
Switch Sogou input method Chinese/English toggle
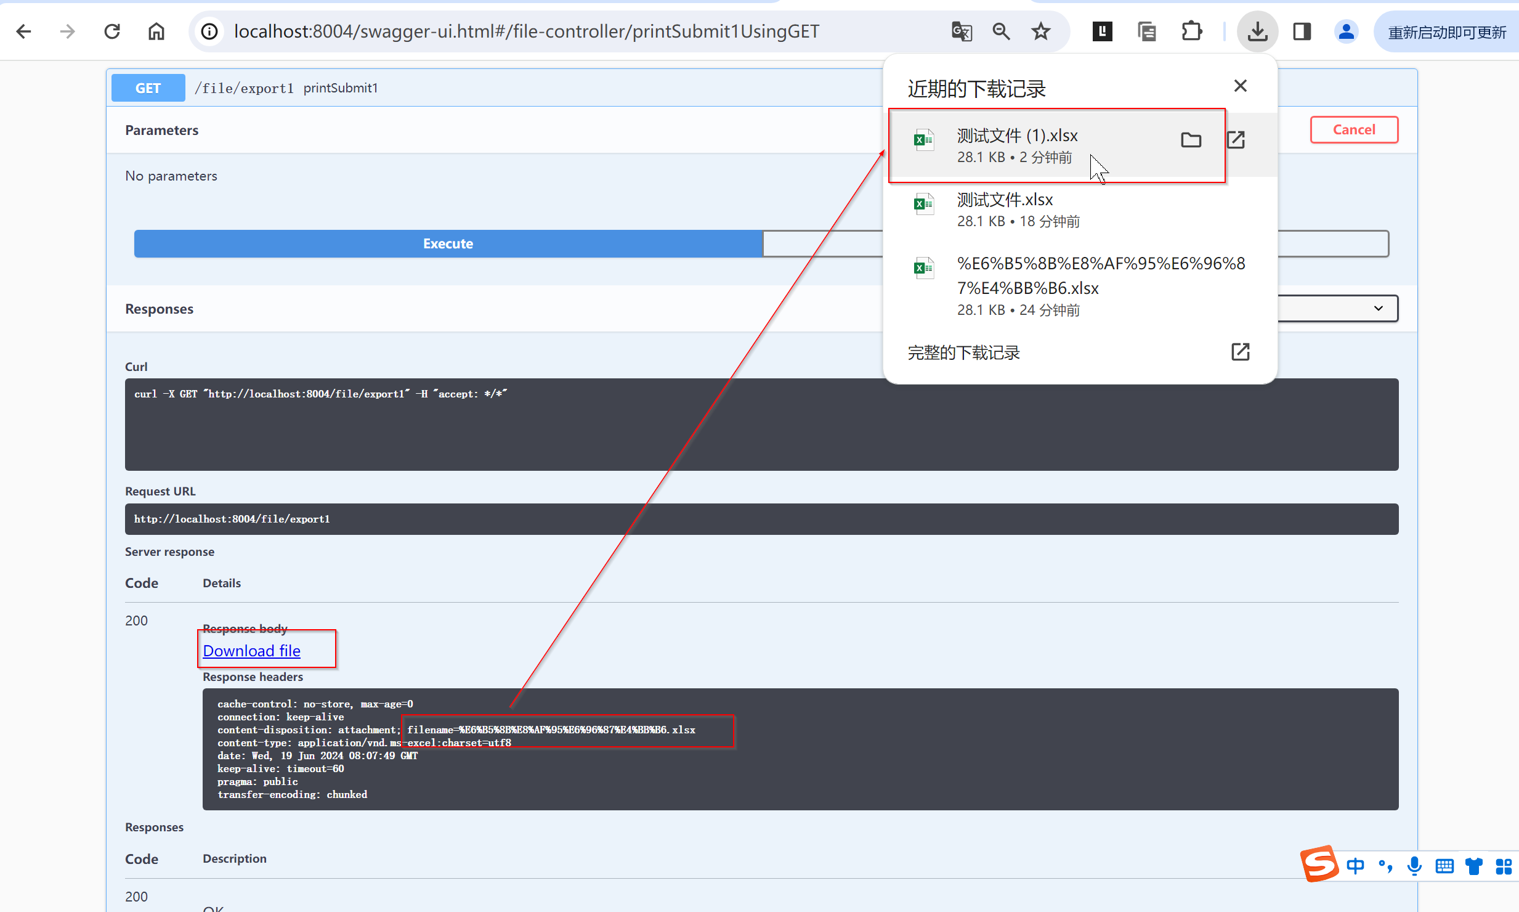1355,866
